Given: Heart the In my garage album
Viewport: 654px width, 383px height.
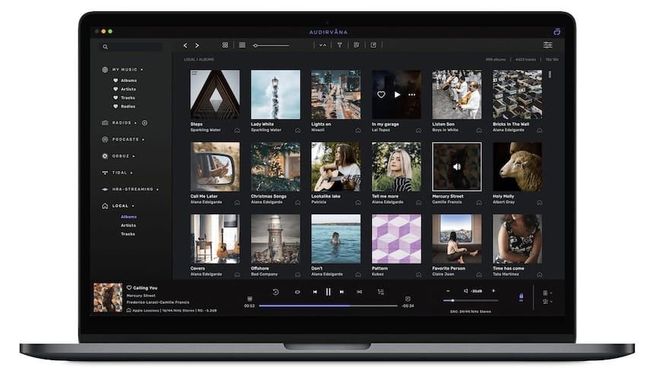Looking at the screenshot, I should click(x=381, y=94).
